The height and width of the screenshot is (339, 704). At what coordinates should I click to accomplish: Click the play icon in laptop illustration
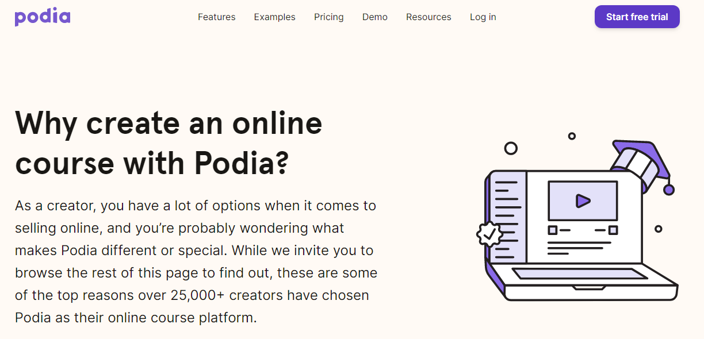point(583,201)
